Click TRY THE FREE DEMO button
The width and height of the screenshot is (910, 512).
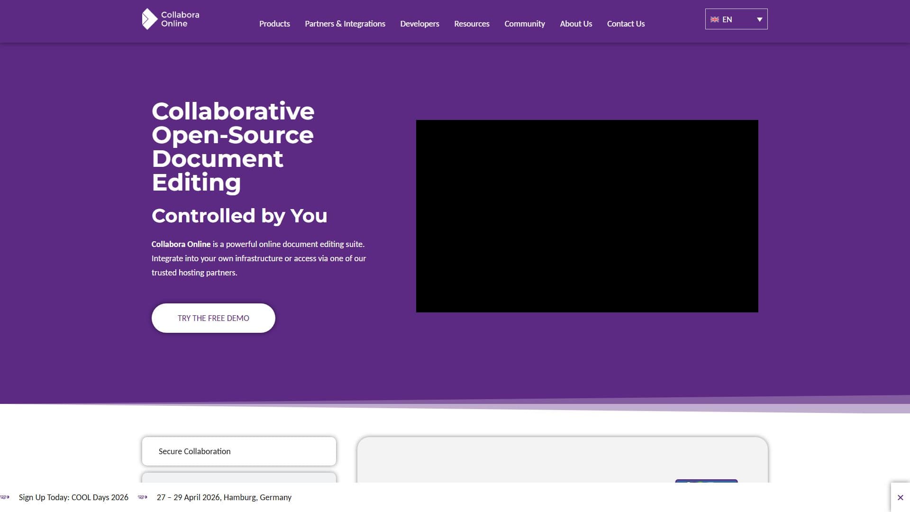click(x=213, y=318)
